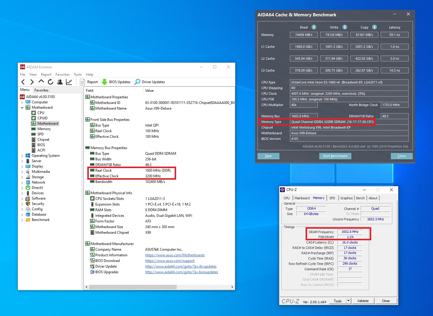Refresh the AIDA64 page
Image resolution: width=433 pixels, height=316 pixels.
[x=50, y=82]
